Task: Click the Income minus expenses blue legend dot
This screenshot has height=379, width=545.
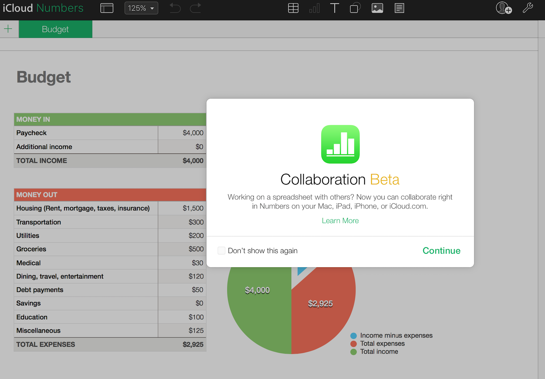Action: point(353,335)
